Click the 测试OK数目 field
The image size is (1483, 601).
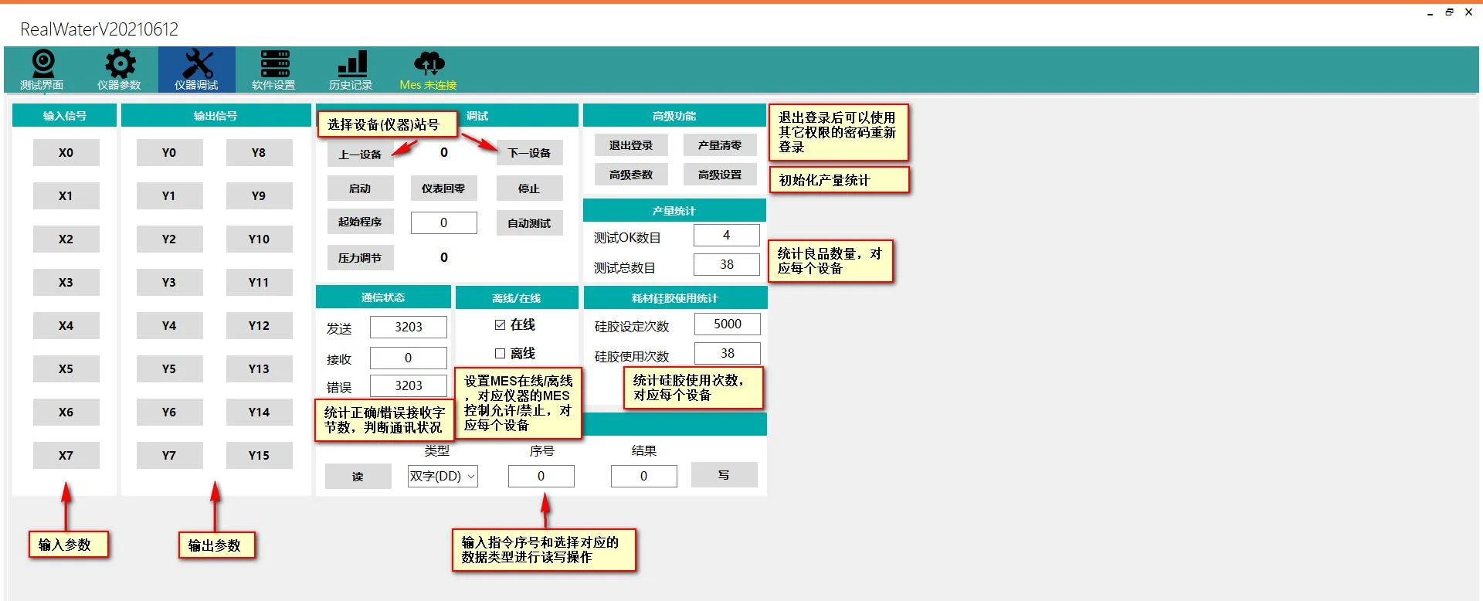[x=727, y=235]
